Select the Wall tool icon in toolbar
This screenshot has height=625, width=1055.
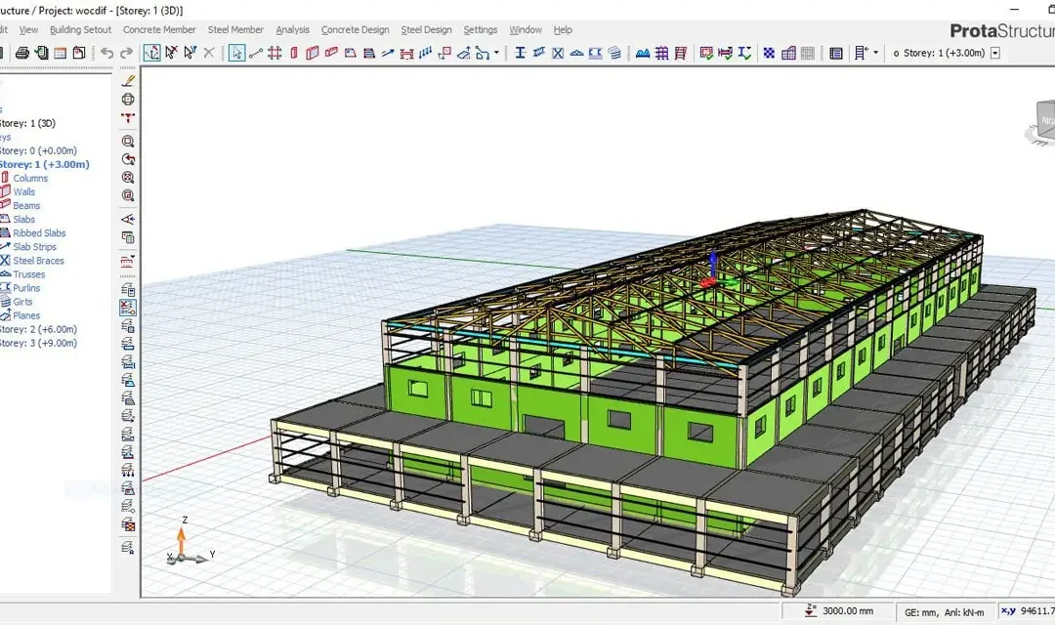coord(313,53)
